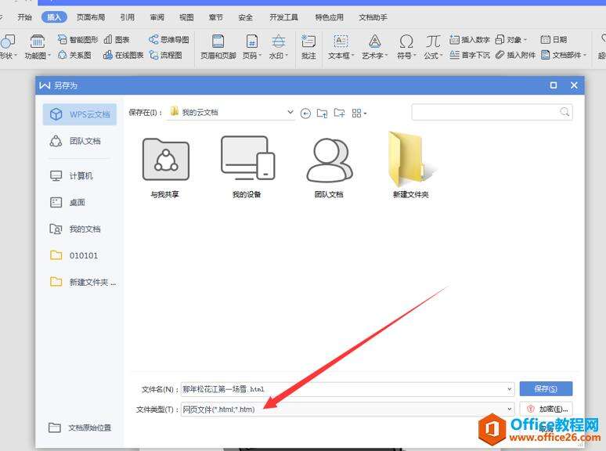
Task: Create a new folder in save dialog
Action: point(339,113)
